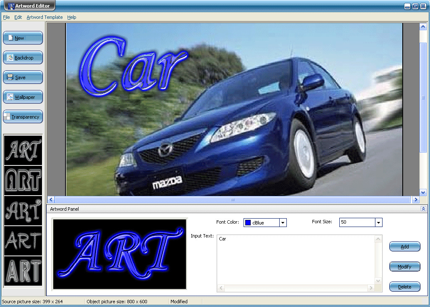Apply changes with the Modify button
This screenshot has width=430, height=307.
pyautogui.click(x=404, y=266)
